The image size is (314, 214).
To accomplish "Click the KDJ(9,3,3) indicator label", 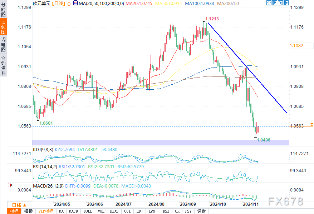I will 43,150.
